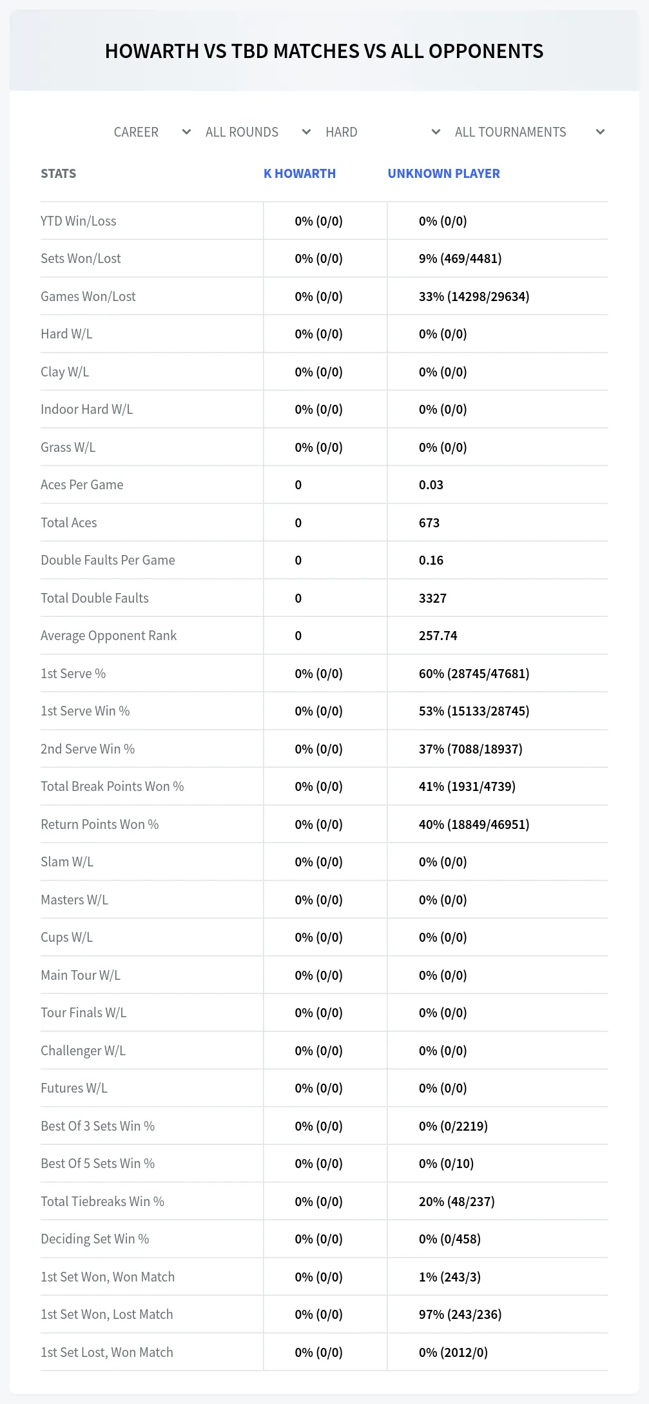The width and height of the screenshot is (649, 1404).
Task: Click the Total Aces value 673
Action: click(x=429, y=523)
